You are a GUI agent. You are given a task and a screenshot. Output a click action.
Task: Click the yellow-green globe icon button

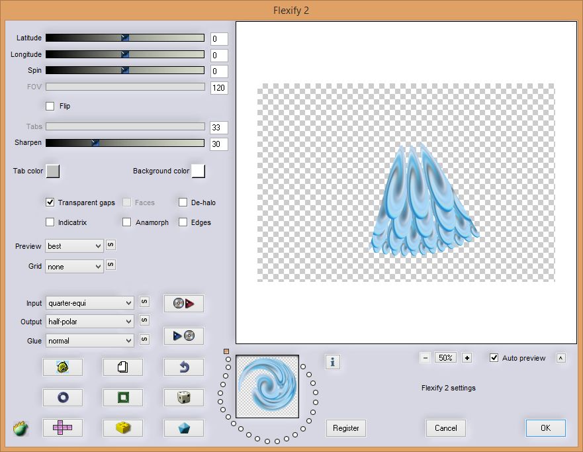click(x=62, y=367)
